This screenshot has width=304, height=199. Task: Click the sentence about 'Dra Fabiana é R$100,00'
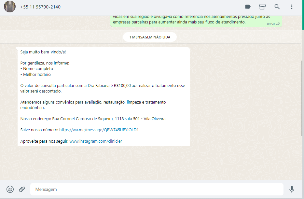(x=103, y=88)
